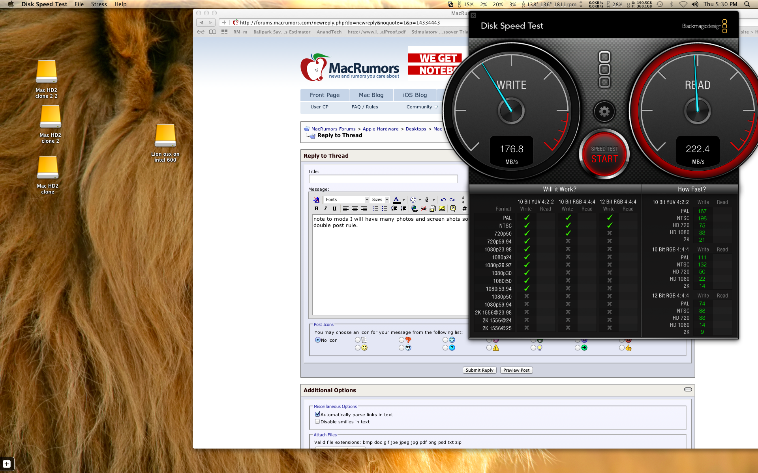Open MacRumors Forums breadcrumb link

pos(333,129)
